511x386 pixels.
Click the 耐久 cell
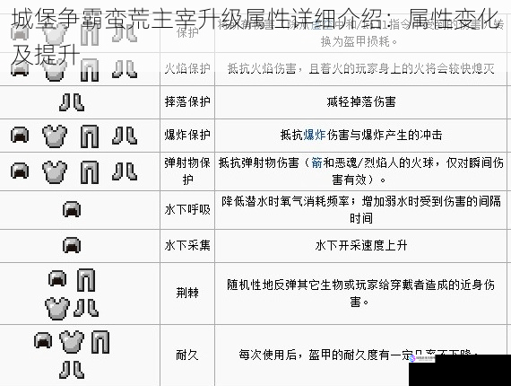187,355
